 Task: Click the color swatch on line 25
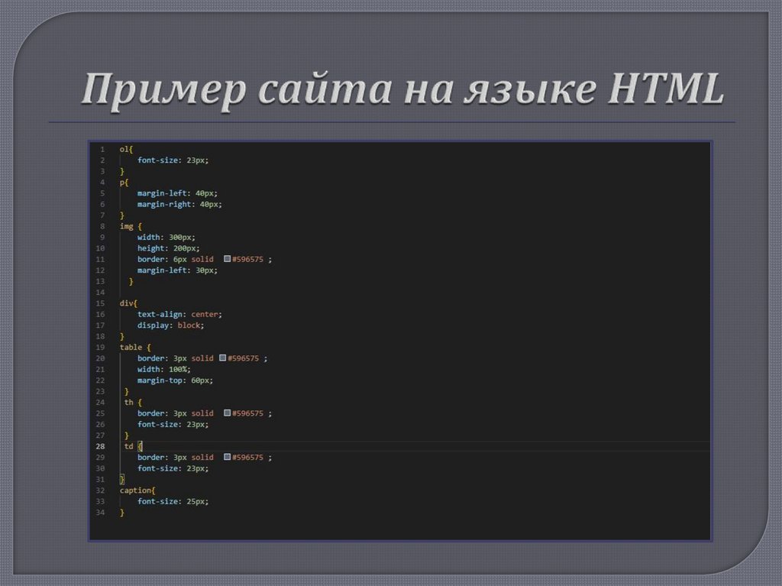(227, 413)
